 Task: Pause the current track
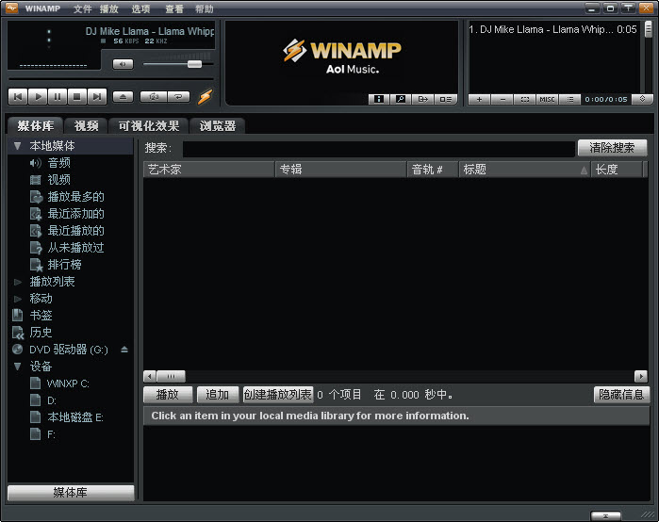click(58, 97)
